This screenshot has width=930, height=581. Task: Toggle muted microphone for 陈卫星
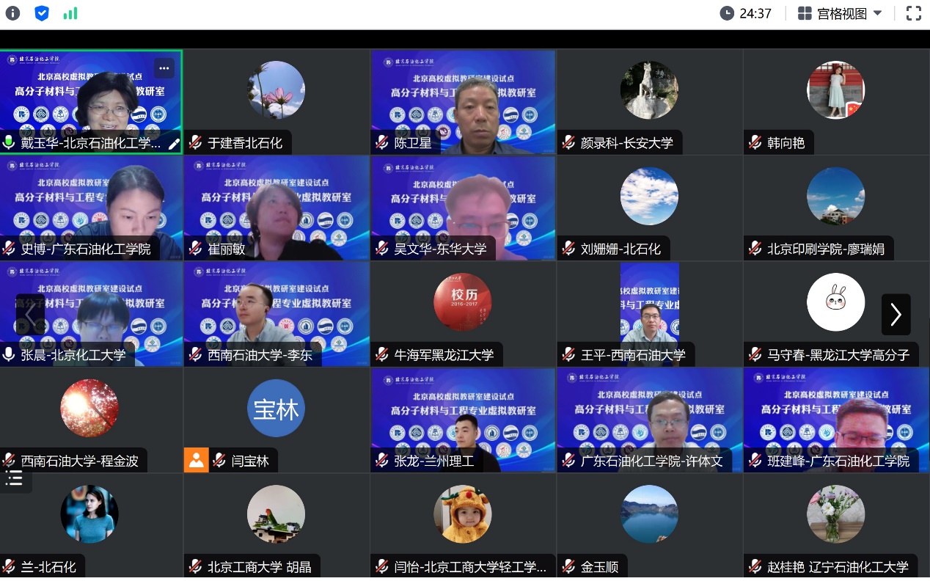coord(382,142)
